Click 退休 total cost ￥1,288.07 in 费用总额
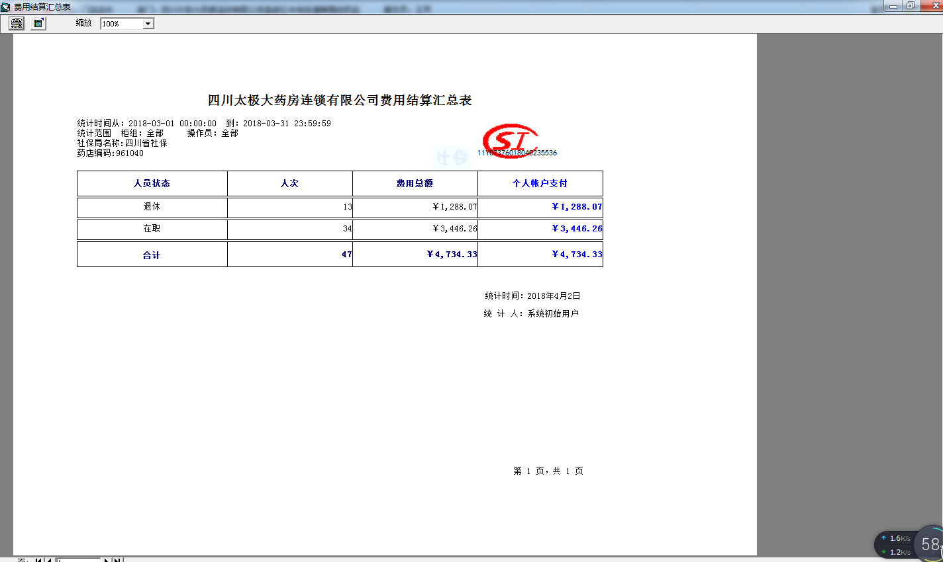Image resolution: width=943 pixels, height=562 pixels. click(454, 207)
